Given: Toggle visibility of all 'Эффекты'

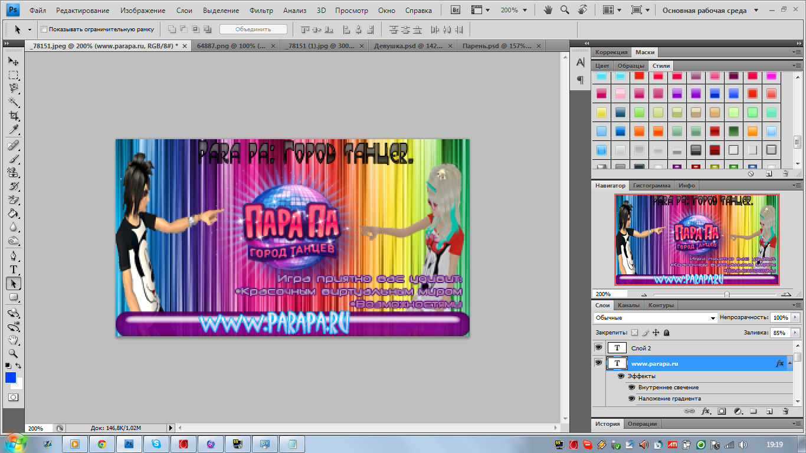Looking at the screenshot, I should 621,376.
